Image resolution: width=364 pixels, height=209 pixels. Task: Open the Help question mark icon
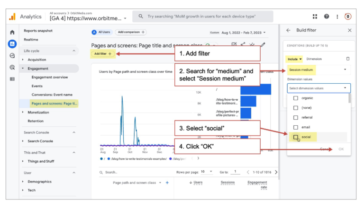click(x=327, y=17)
